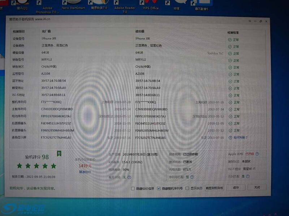The width and height of the screenshot is (289, 216).
Task: Click the report date 2022-09-05 21:01:09
Action: (x=41, y=177)
